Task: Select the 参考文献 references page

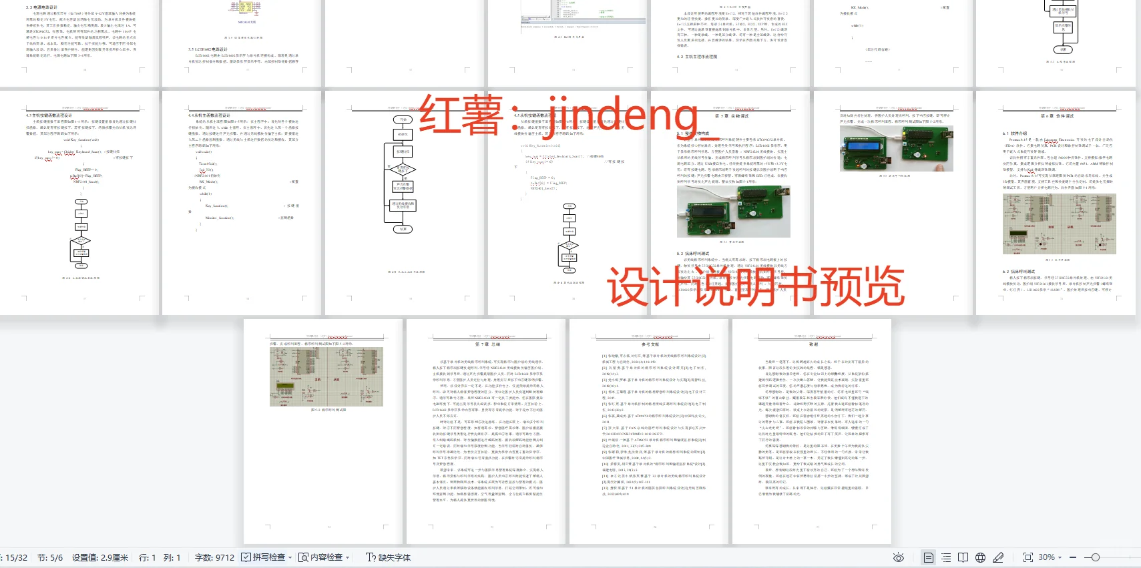Action: pos(650,431)
